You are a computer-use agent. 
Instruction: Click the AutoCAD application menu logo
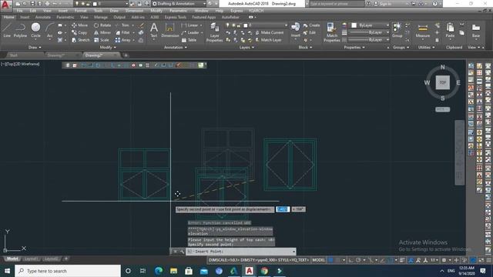point(5,5)
